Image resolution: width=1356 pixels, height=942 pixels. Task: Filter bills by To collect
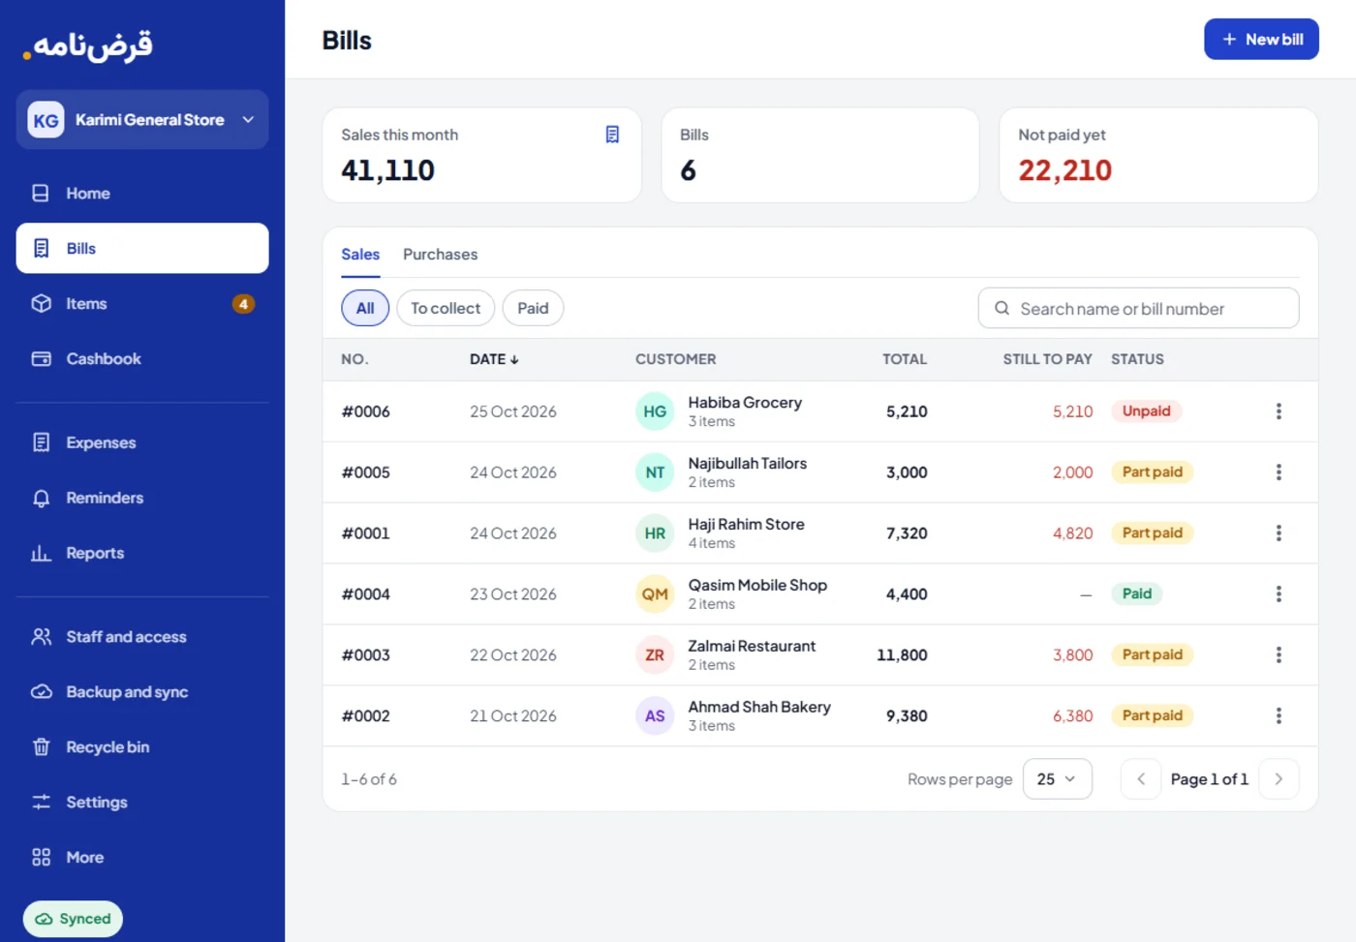click(446, 308)
